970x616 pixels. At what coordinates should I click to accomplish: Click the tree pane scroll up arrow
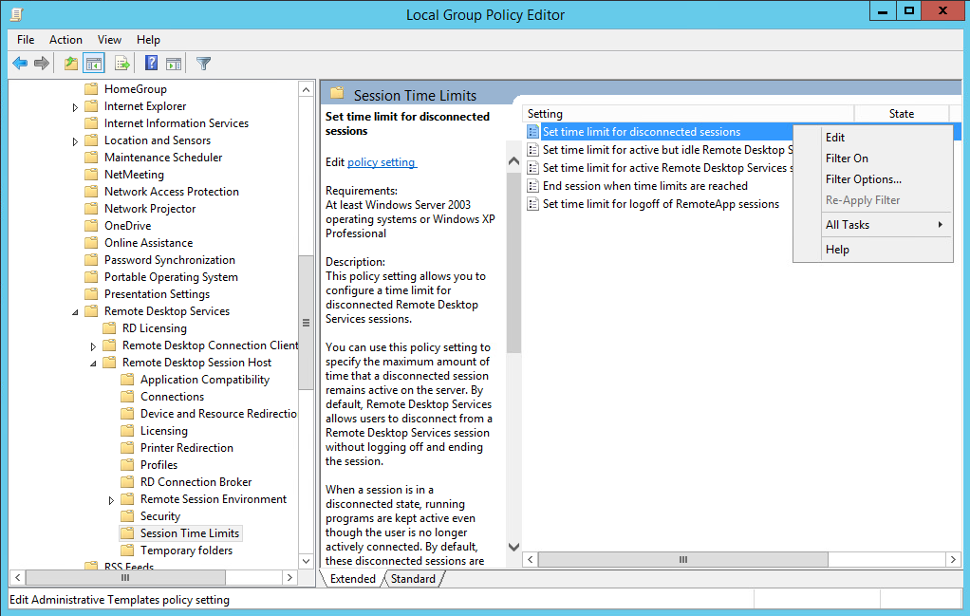pyautogui.click(x=306, y=89)
